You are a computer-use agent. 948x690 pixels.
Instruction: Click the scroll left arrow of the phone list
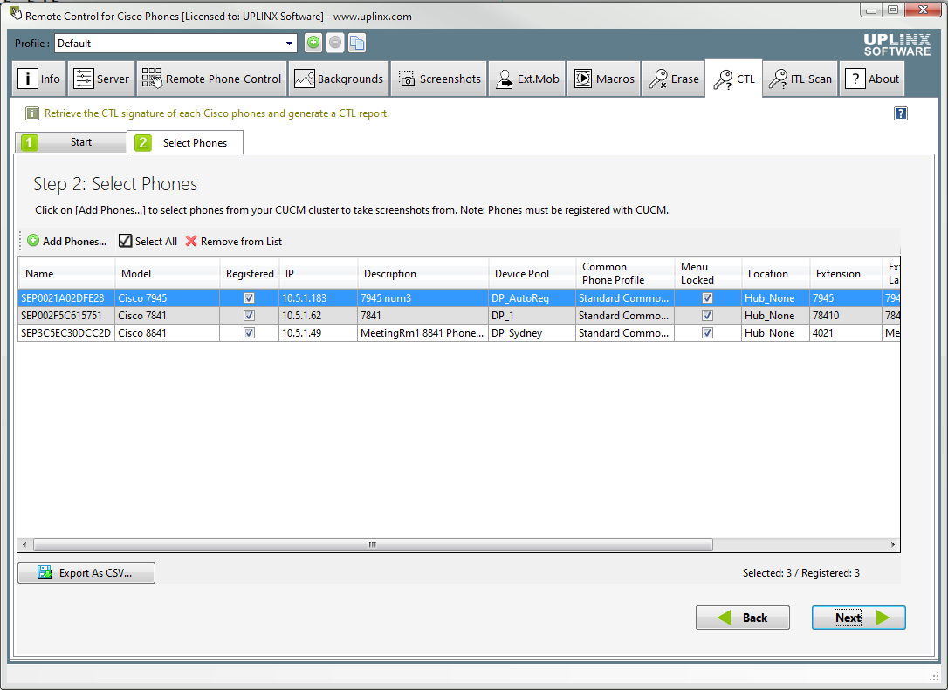point(24,544)
